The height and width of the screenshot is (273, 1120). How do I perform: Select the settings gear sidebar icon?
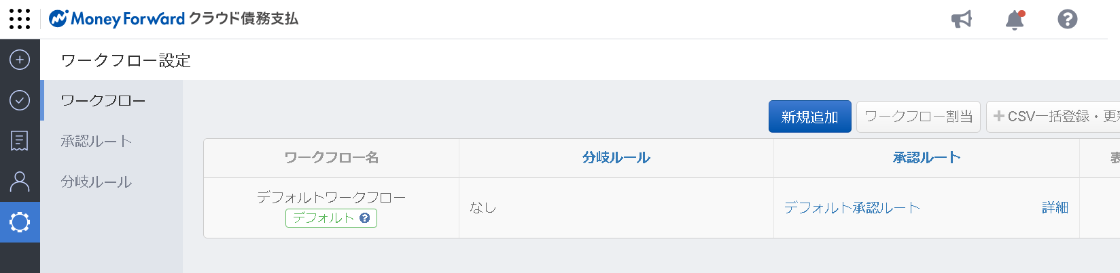pyautogui.click(x=20, y=222)
